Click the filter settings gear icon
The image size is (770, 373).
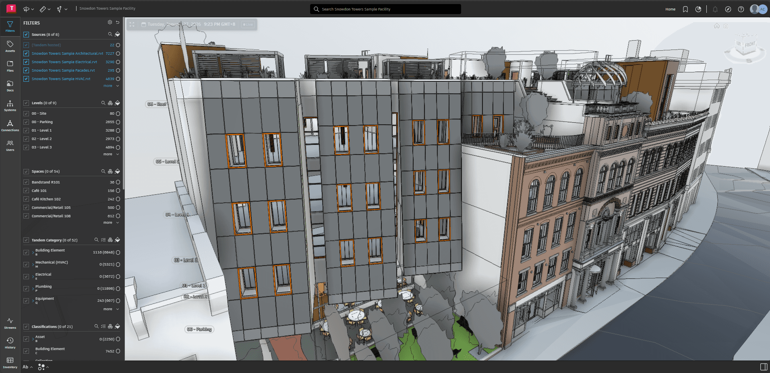point(110,23)
